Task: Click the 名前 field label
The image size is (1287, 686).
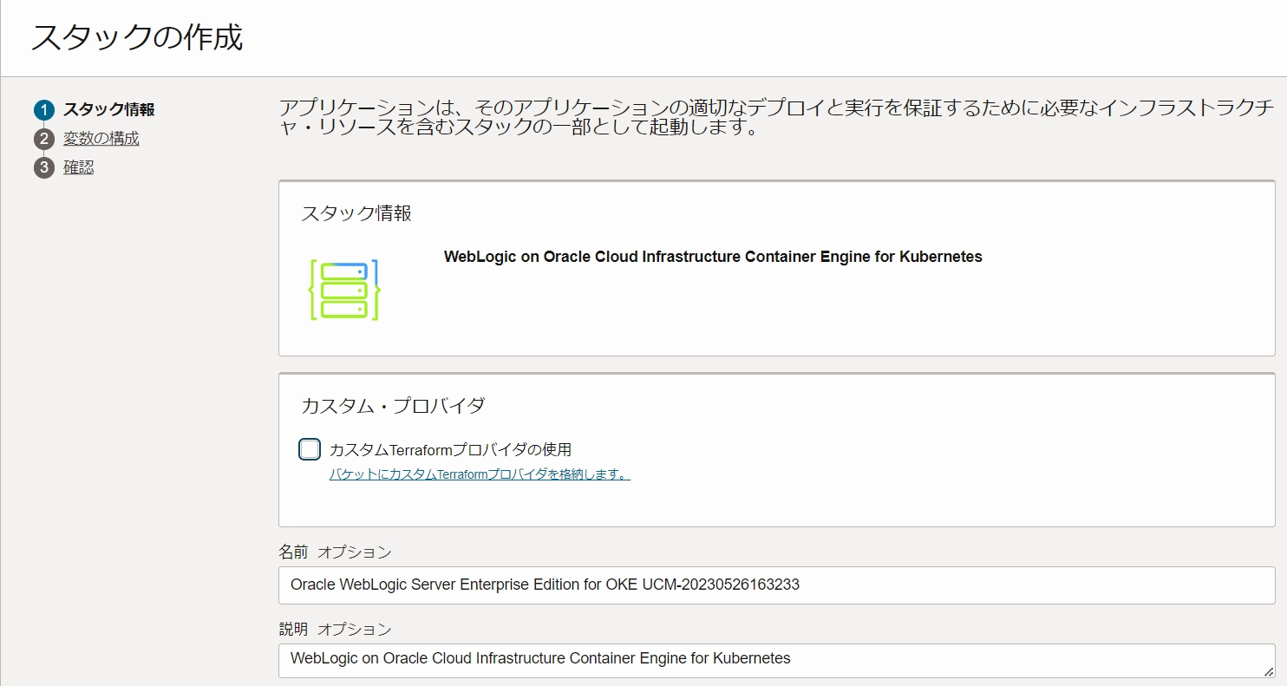Action: [x=293, y=552]
